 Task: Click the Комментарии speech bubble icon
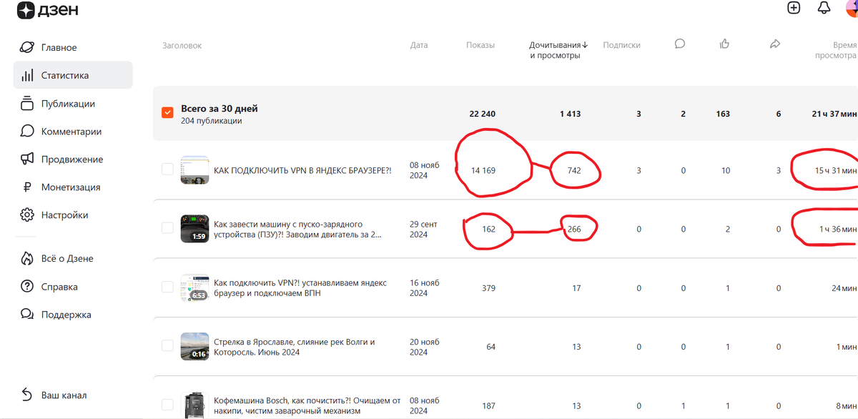click(27, 131)
